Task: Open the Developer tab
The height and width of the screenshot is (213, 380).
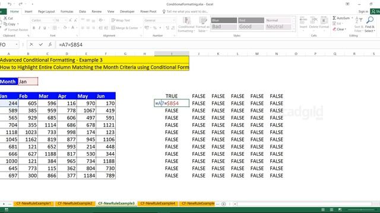Action: click(127, 11)
